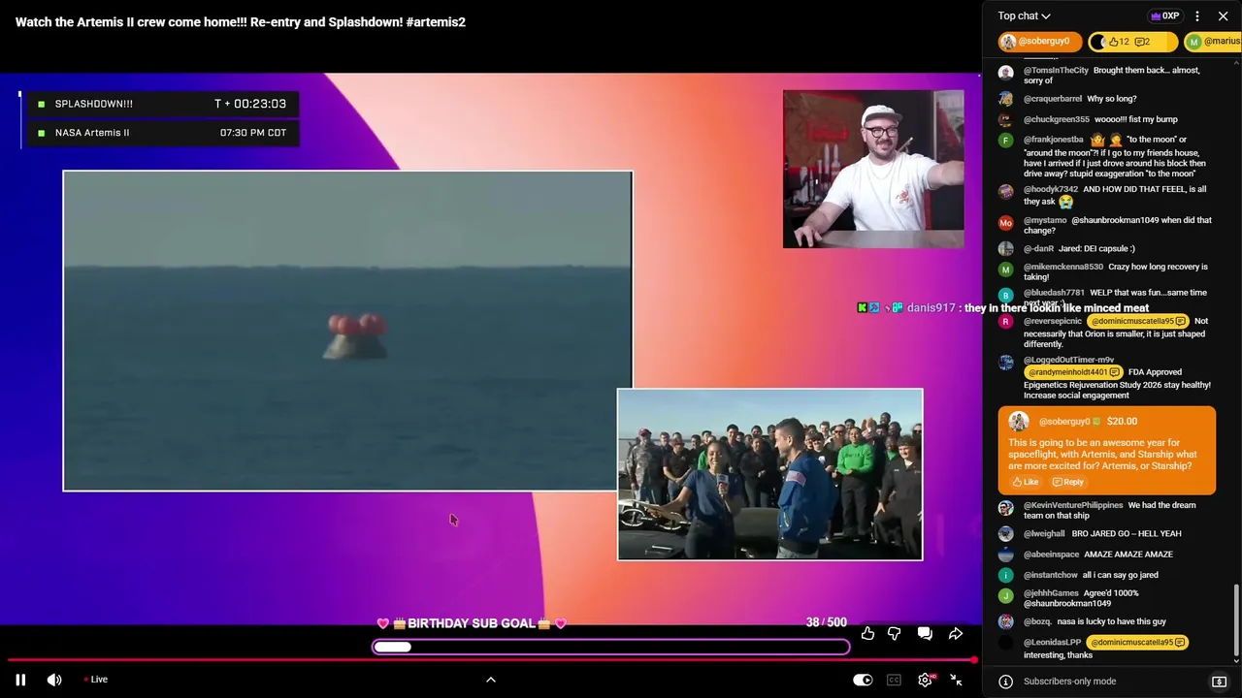Screen dimensions: 1242x698
Task: Expand the player's upward chevron panel
Action: click(x=491, y=680)
